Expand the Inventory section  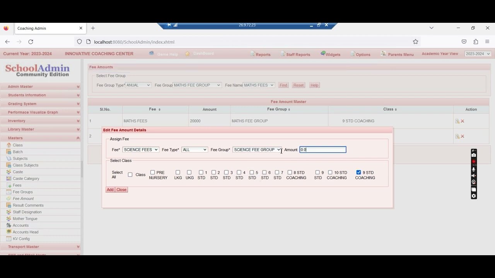pyautogui.click(x=41, y=121)
